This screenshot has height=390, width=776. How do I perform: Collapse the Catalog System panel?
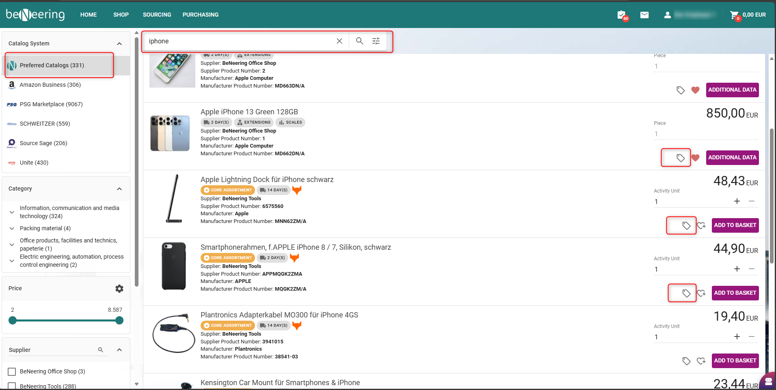point(119,44)
